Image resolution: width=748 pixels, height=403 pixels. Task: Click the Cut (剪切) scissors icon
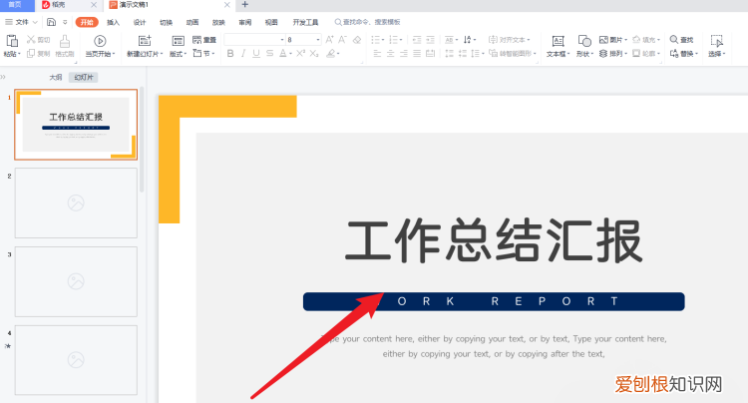pyautogui.click(x=31, y=40)
